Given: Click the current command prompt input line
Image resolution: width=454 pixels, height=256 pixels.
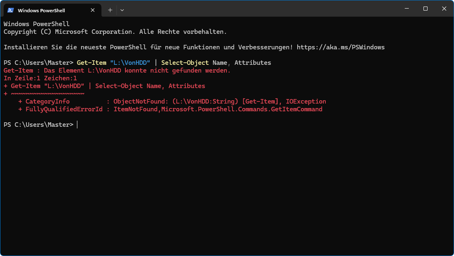Looking at the screenshot, I should click(x=41, y=125).
